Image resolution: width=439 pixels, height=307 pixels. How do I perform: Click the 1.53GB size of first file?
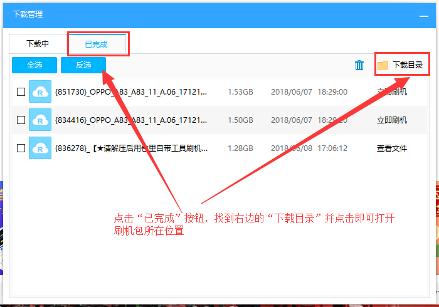pyautogui.click(x=240, y=92)
